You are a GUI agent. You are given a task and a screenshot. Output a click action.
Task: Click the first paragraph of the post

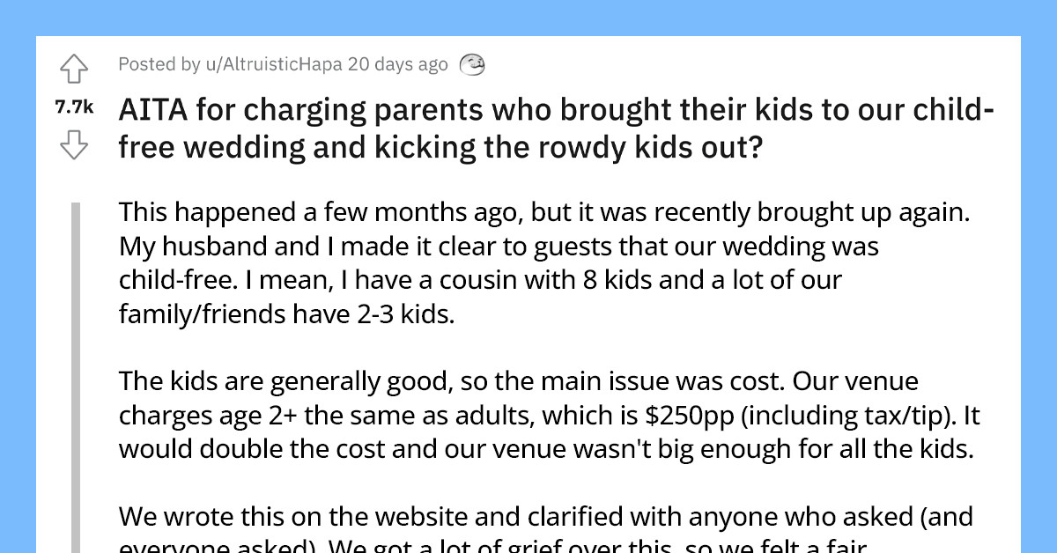point(528,262)
